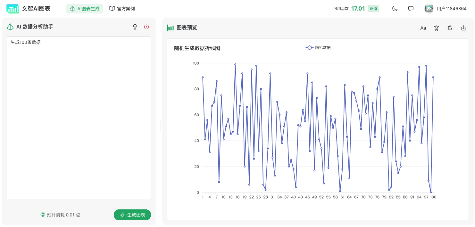
Task: Click the AI 数据分析助手 panel icon
Action: [x=10, y=27]
